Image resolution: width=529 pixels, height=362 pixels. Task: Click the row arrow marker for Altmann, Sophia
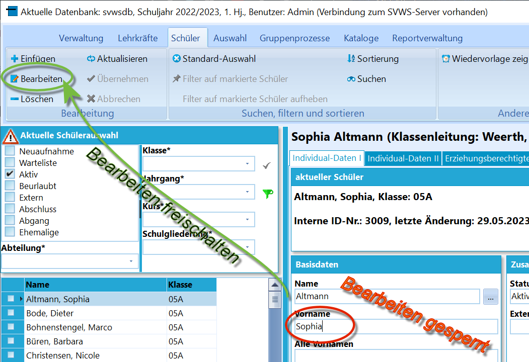(21, 299)
